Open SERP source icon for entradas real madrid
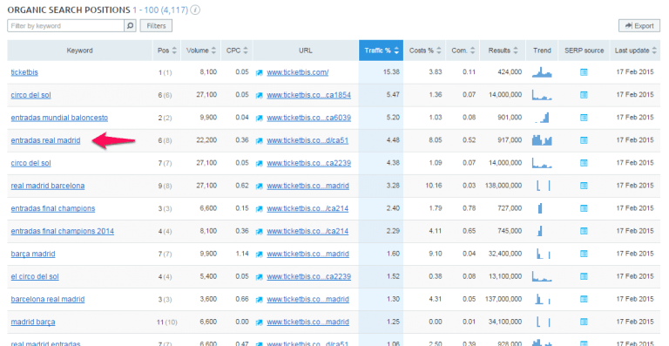 point(584,140)
